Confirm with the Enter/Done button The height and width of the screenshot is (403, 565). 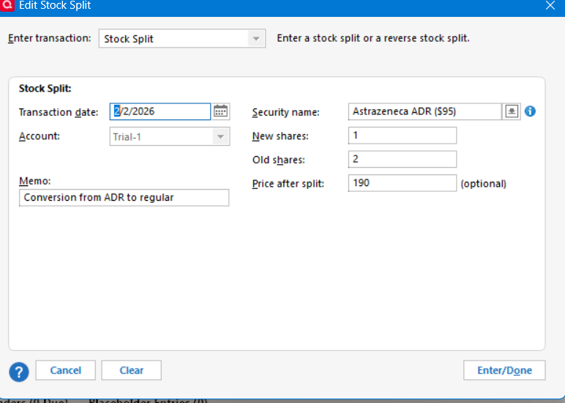(504, 370)
